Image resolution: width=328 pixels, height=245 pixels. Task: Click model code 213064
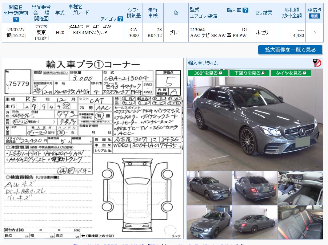tap(197, 30)
